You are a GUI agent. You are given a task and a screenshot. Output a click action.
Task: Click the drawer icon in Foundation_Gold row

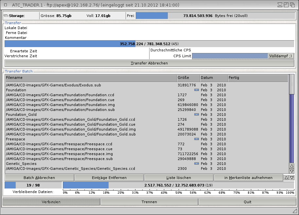[196, 115]
